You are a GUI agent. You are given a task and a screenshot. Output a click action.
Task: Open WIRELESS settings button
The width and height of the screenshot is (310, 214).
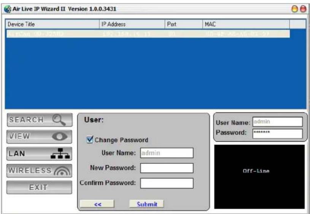pos(39,171)
